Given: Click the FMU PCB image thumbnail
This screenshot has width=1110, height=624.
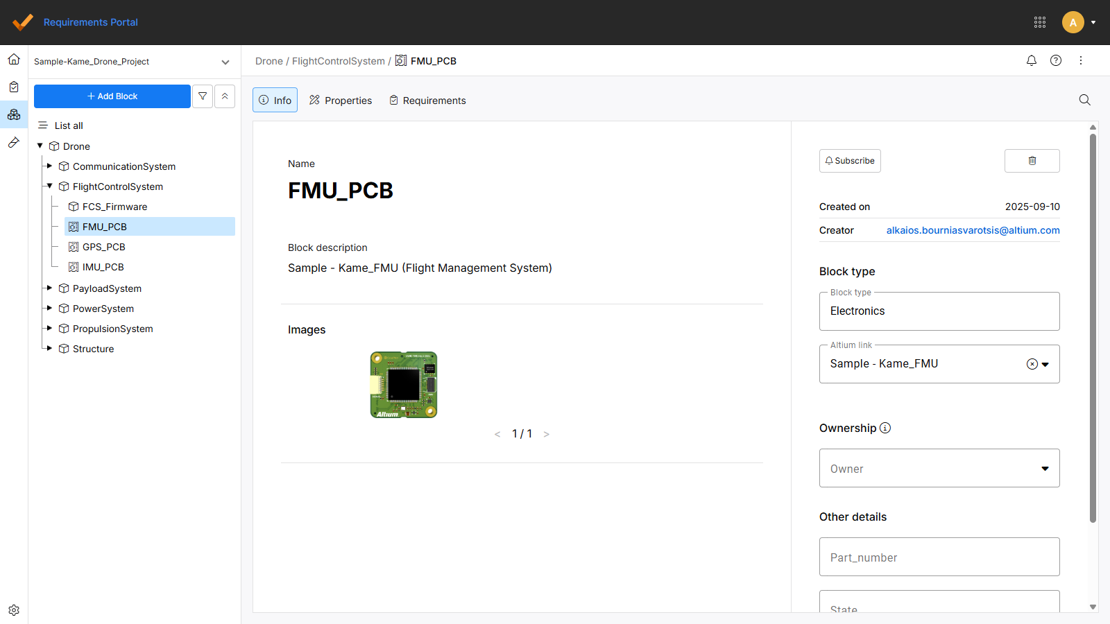Looking at the screenshot, I should [x=404, y=385].
